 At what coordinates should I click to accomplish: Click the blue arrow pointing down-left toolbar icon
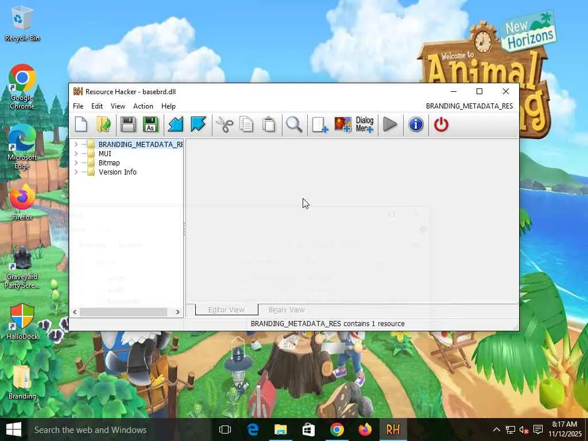pyautogui.click(x=176, y=125)
